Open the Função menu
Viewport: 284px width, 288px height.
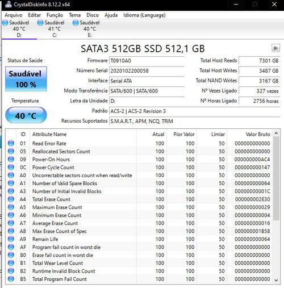55,15
